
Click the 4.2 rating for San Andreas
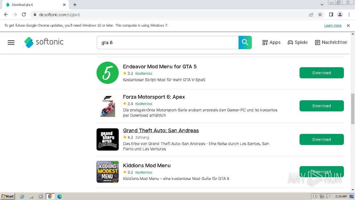130,137
